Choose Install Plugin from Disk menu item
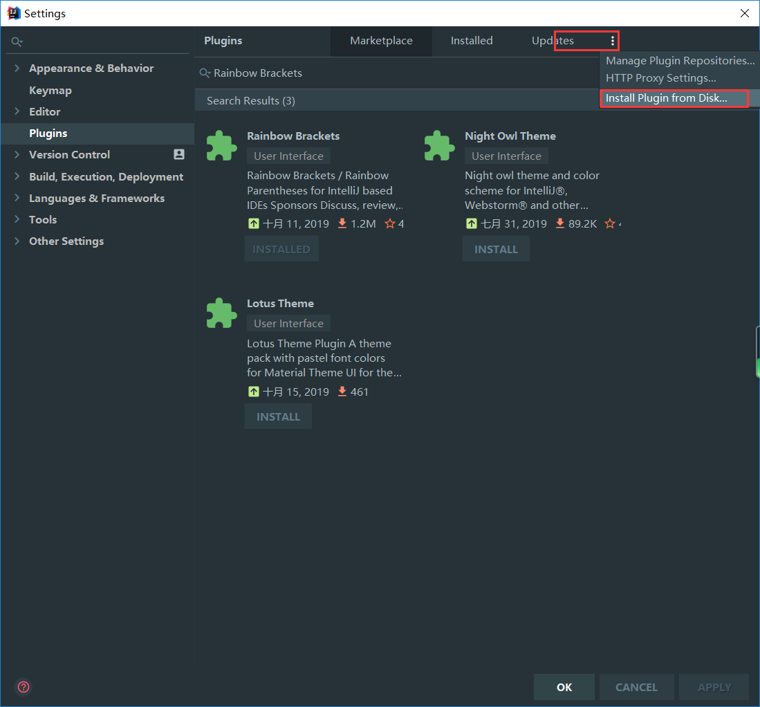The width and height of the screenshot is (760, 707). point(667,98)
